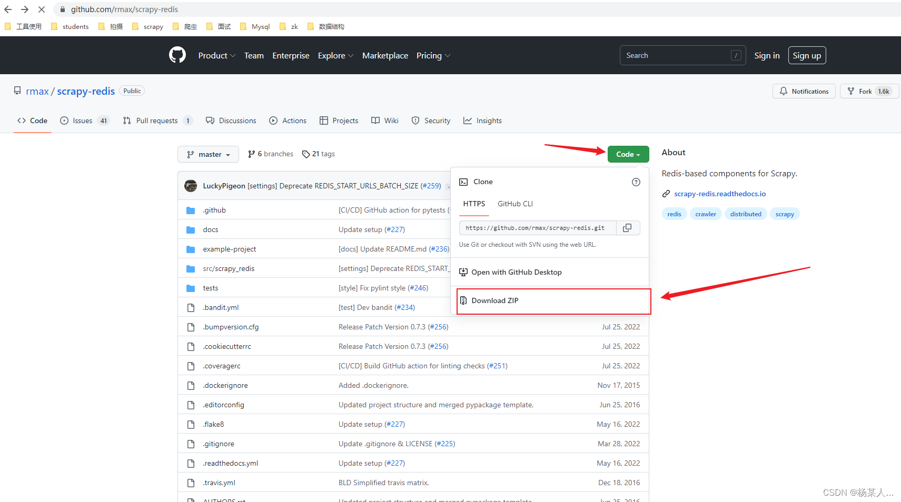The width and height of the screenshot is (901, 502).
Task: Open the Marketplace nav link
Action: pos(385,55)
